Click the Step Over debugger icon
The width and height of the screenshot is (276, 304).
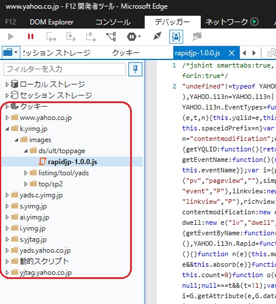point(71,37)
